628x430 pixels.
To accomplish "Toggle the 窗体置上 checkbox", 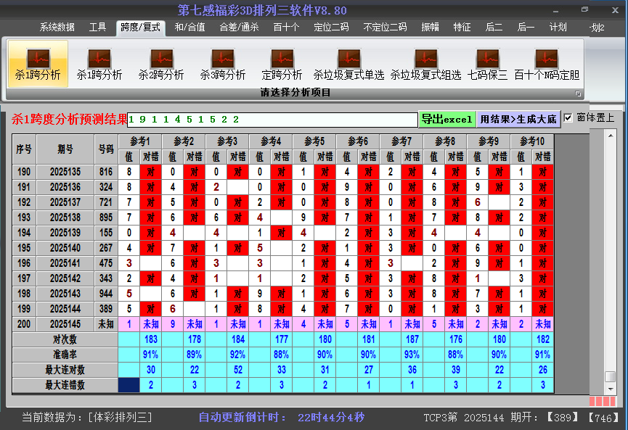I will pos(568,118).
